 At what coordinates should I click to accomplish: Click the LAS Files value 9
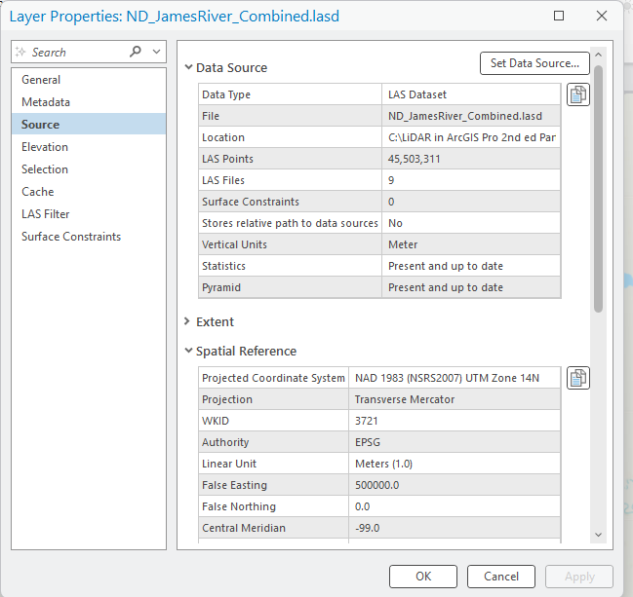pos(471,180)
